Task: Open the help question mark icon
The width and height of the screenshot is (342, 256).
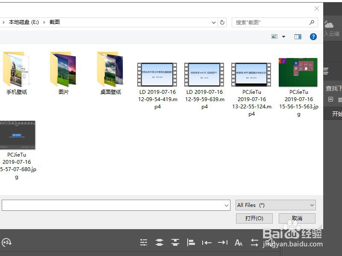Action: click(313, 37)
